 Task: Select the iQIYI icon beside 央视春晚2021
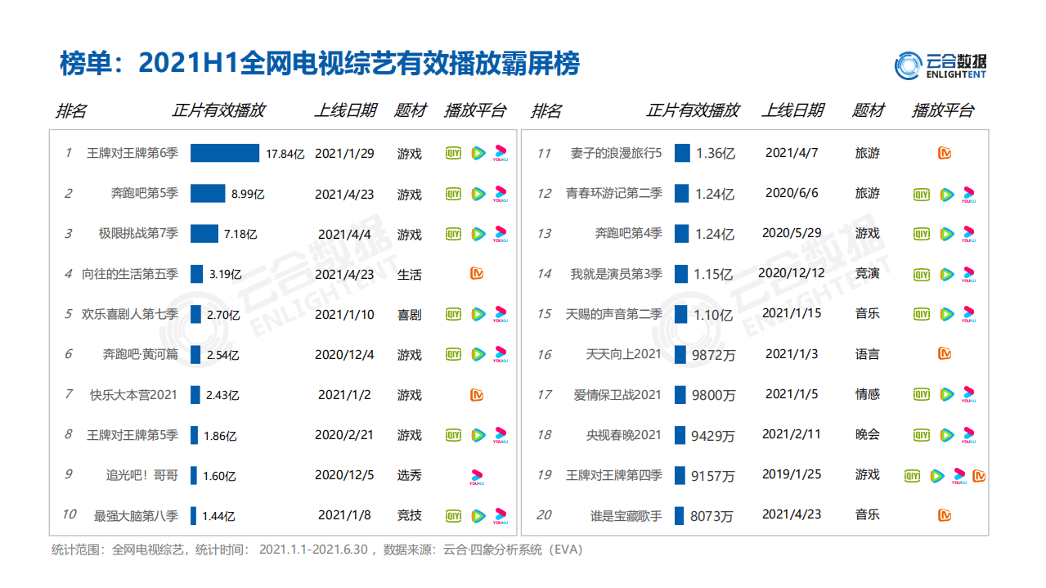921,434
